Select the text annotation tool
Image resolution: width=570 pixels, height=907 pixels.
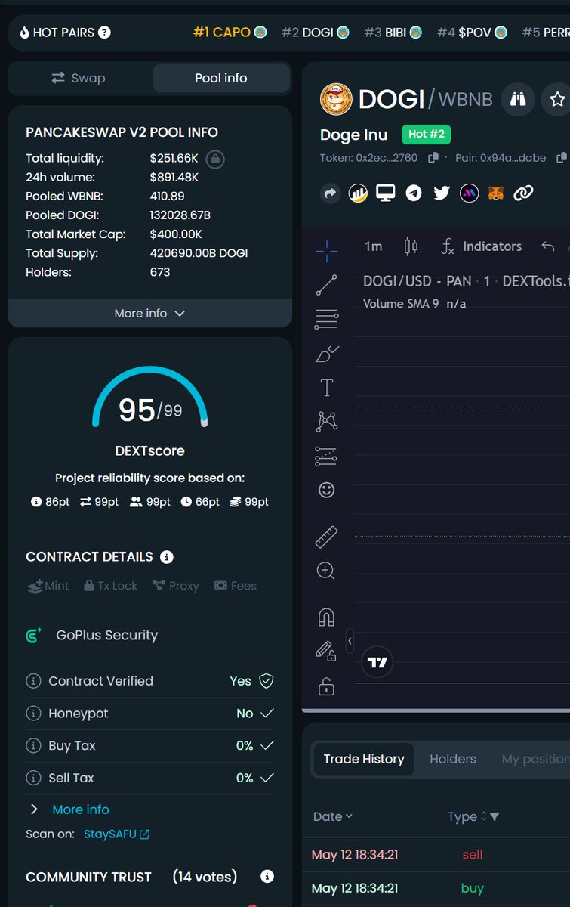326,388
